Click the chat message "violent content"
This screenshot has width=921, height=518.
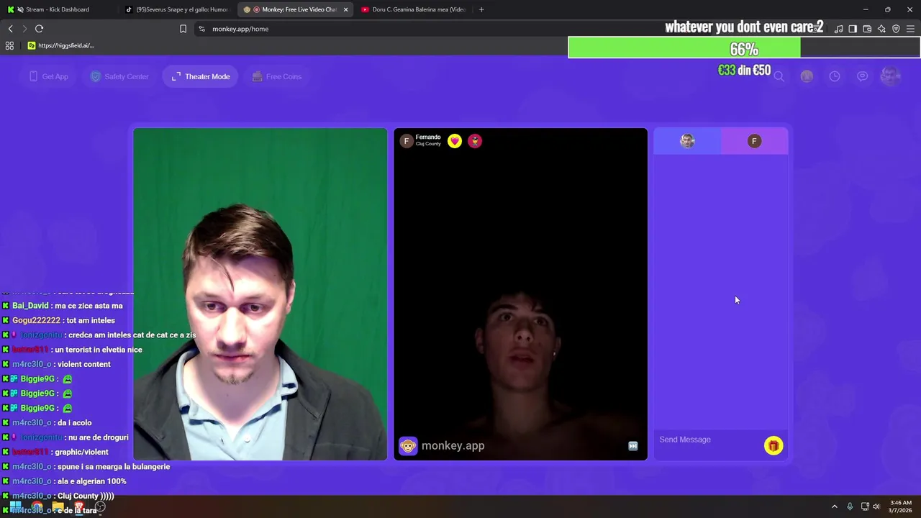click(83, 364)
